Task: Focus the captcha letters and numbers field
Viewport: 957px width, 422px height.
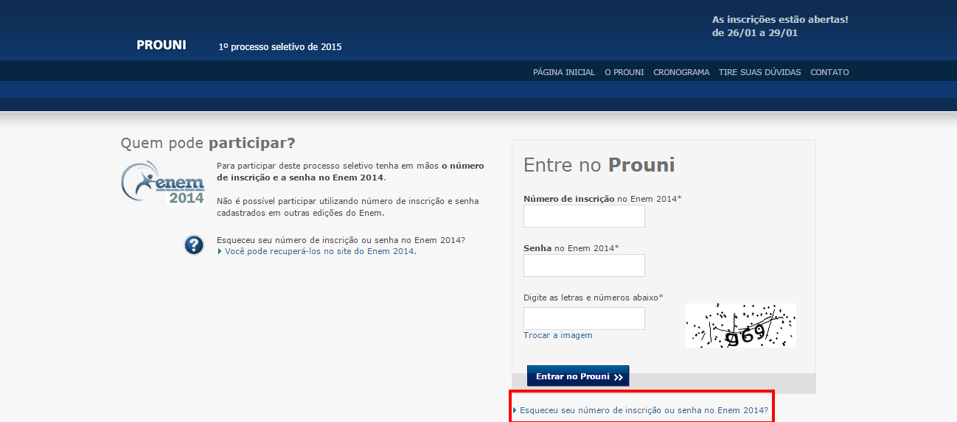Action: (x=584, y=318)
